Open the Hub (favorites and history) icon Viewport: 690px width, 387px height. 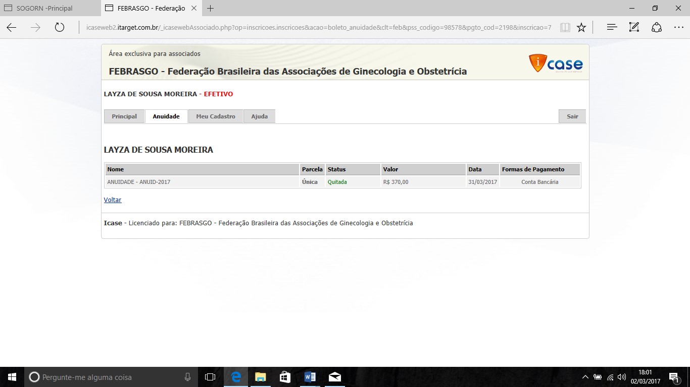pyautogui.click(x=612, y=28)
